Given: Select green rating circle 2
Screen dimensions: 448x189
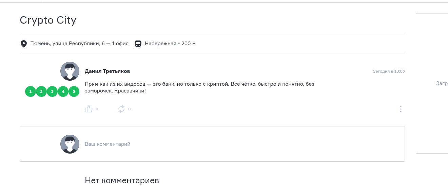Looking at the screenshot, I should (x=41, y=91).
